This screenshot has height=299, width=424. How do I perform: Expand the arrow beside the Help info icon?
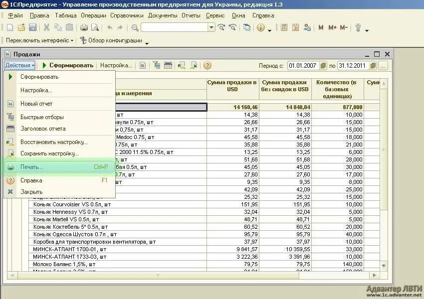pyautogui.click(x=269, y=30)
